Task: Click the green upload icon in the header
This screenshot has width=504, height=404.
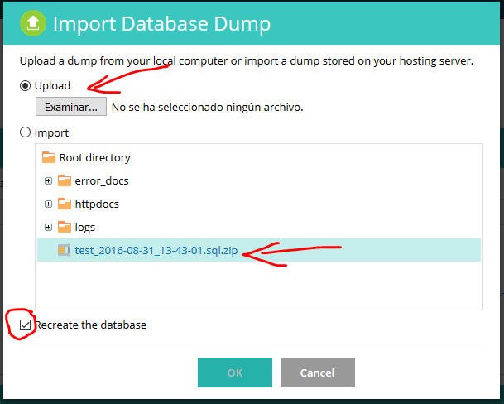Action: tap(32, 23)
